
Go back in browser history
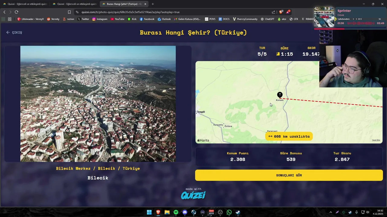click(4, 12)
